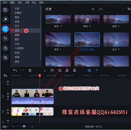Image resolution: width=131 pixels, height=130 pixels.
Task: Open the 导出 menu
Action: [34, 2]
